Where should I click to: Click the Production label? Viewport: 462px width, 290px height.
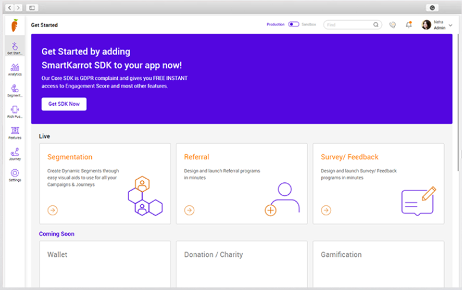click(275, 24)
